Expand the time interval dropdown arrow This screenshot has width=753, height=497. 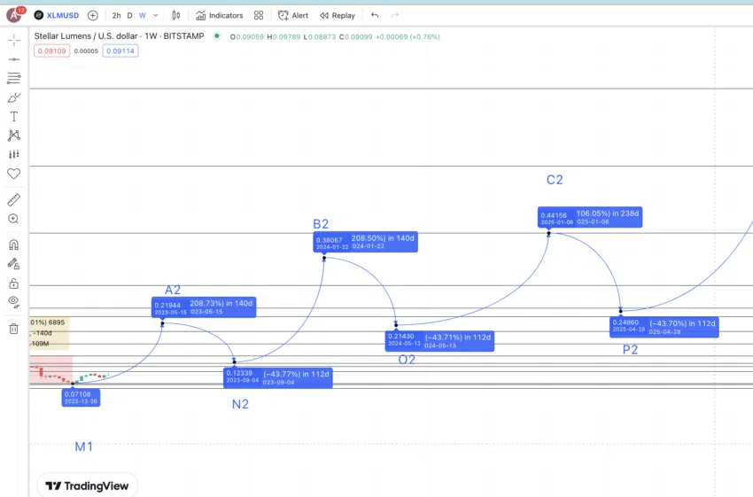[x=156, y=15]
